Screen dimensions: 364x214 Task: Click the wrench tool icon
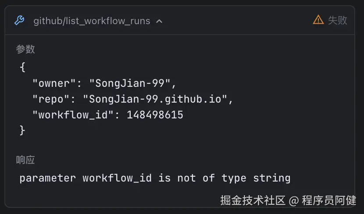19,21
